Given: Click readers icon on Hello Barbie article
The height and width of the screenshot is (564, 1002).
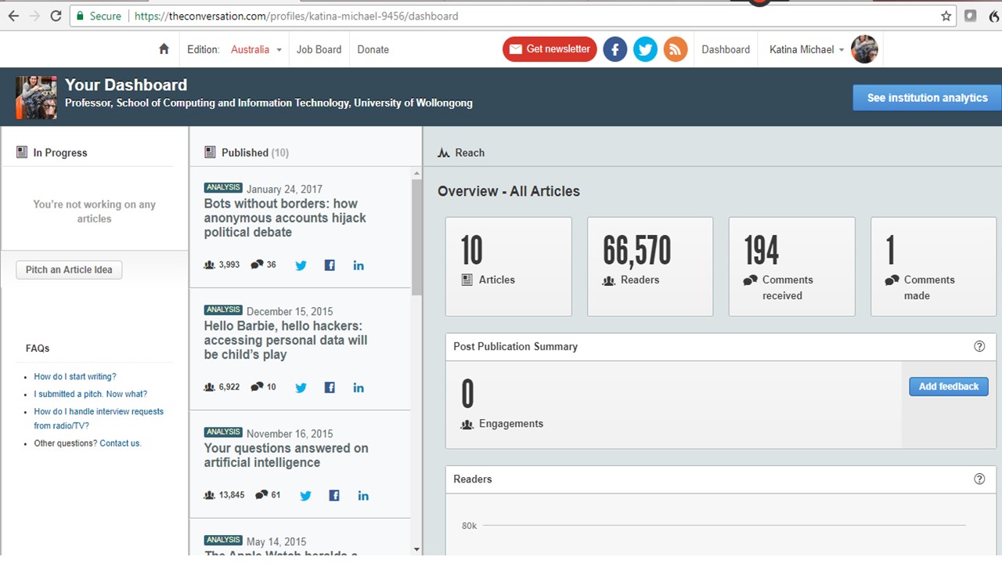Looking at the screenshot, I should 209,387.
